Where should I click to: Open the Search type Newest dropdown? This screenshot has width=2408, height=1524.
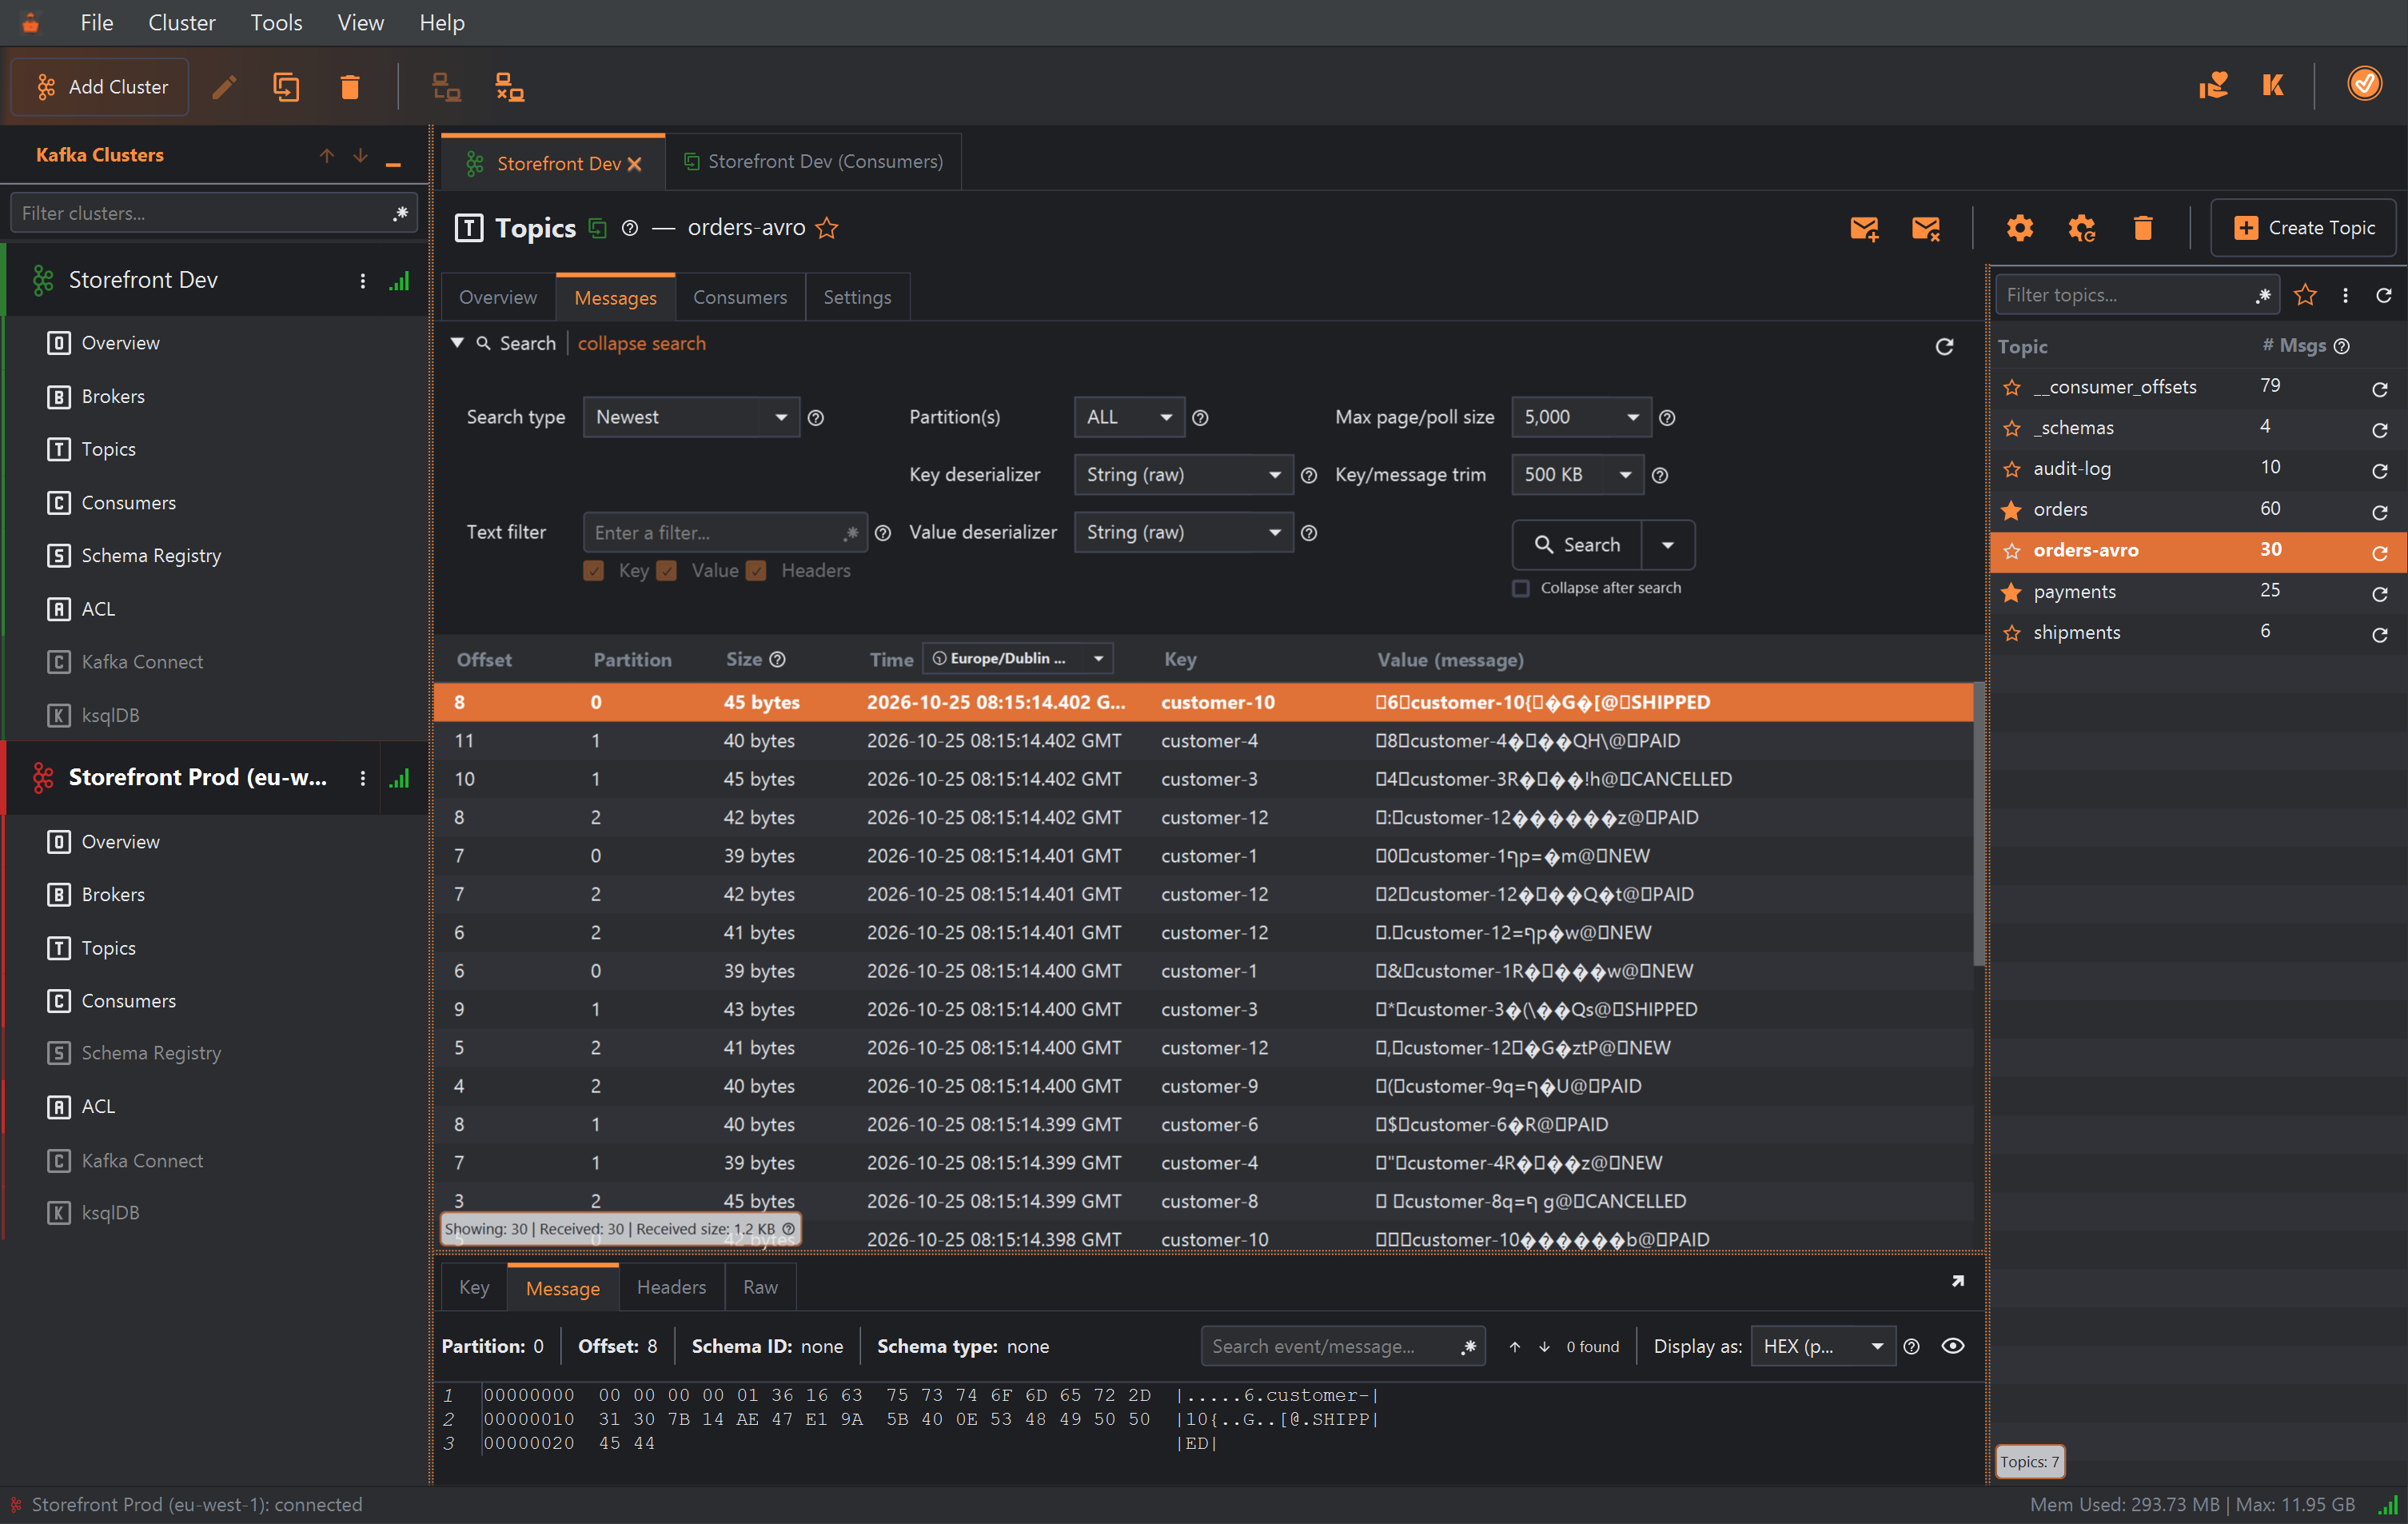click(691, 417)
